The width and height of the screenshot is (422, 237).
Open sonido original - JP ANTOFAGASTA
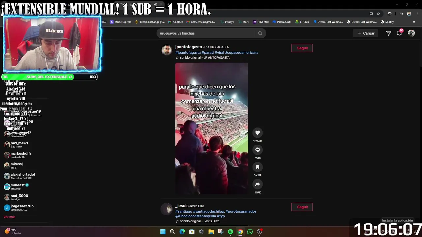click(x=202, y=58)
